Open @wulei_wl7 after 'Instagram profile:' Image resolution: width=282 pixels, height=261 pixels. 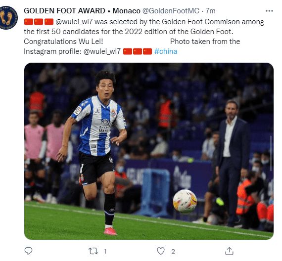[102, 51]
